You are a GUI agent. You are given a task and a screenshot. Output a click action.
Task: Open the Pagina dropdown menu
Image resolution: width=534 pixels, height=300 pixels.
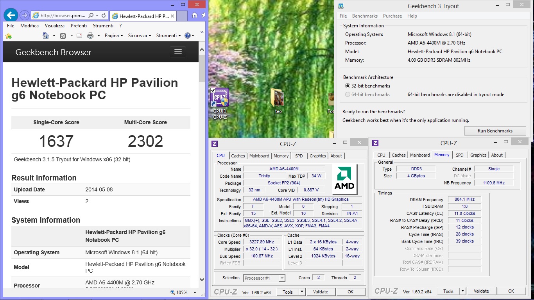coord(114,36)
